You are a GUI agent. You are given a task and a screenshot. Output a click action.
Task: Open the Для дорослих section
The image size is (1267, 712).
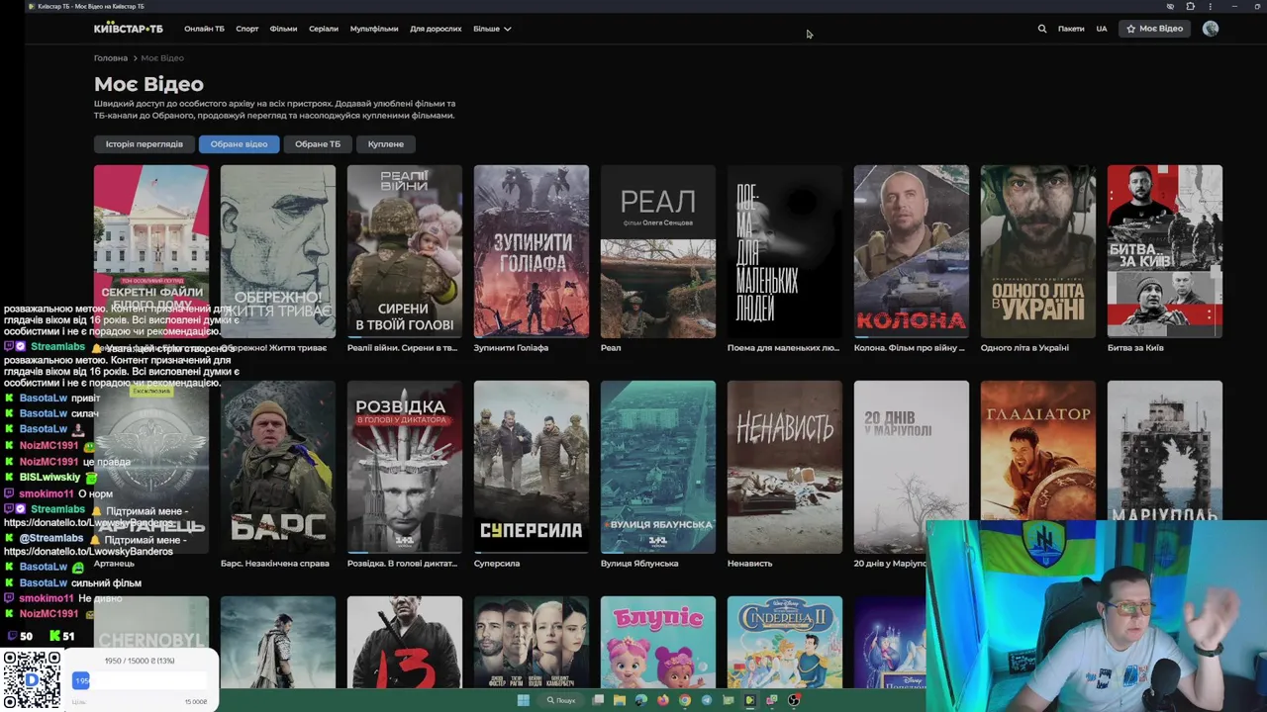tap(436, 29)
